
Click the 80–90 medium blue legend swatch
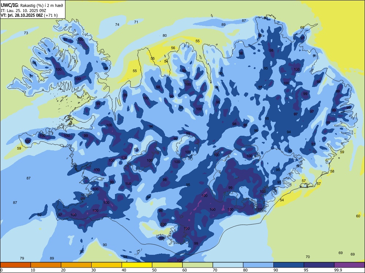click(x=258, y=265)
